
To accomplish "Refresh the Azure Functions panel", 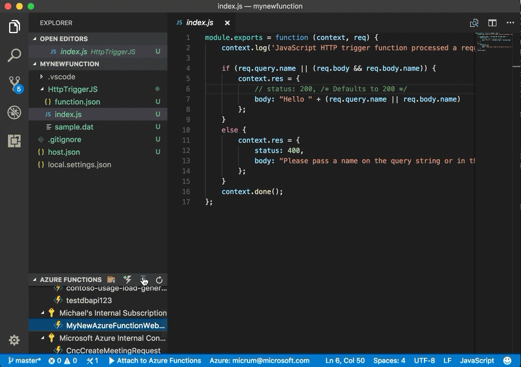I will 159,280.
